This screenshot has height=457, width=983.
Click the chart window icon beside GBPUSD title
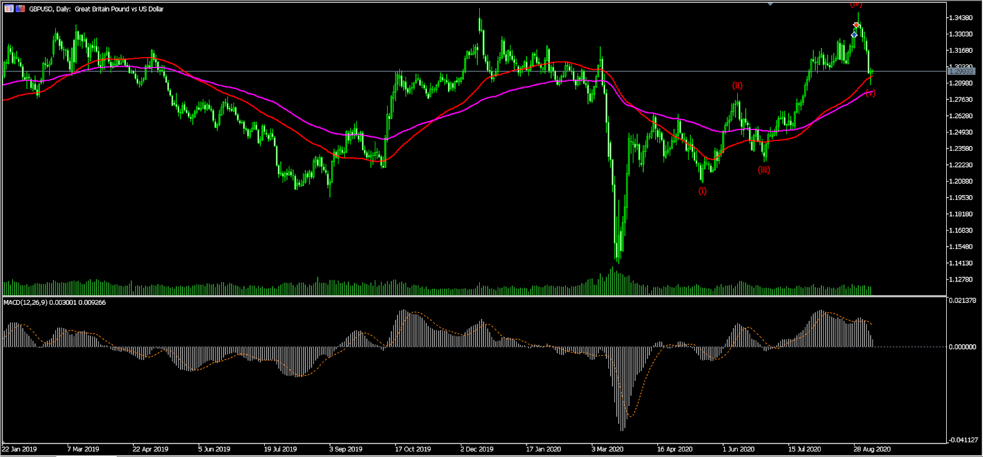[x=9, y=9]
